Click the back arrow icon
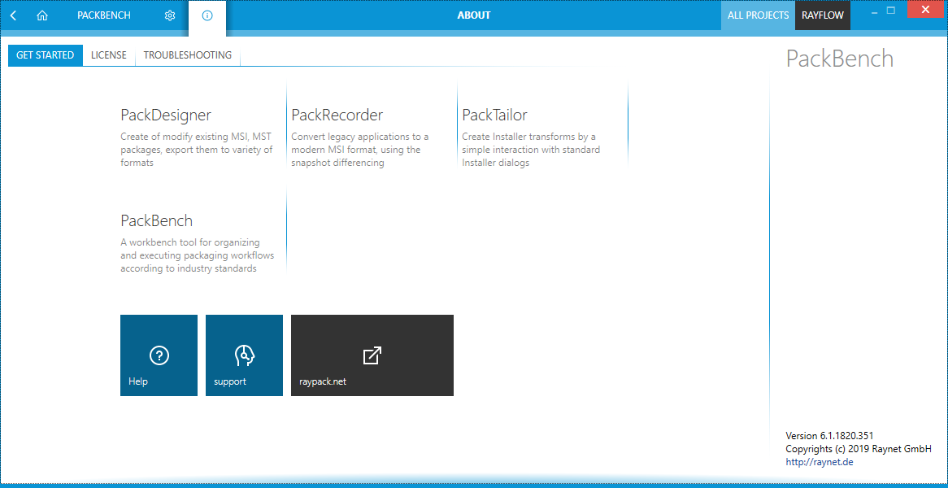 click(13, 15)
